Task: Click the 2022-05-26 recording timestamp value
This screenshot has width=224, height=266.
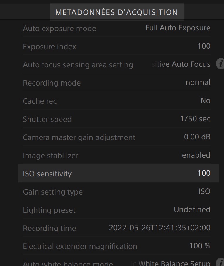Action: 159,228
